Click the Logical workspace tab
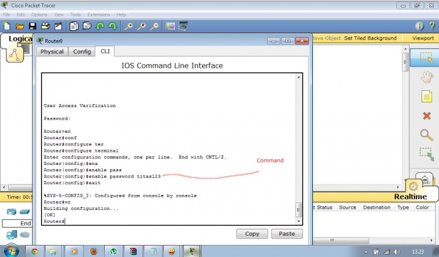 20,39
